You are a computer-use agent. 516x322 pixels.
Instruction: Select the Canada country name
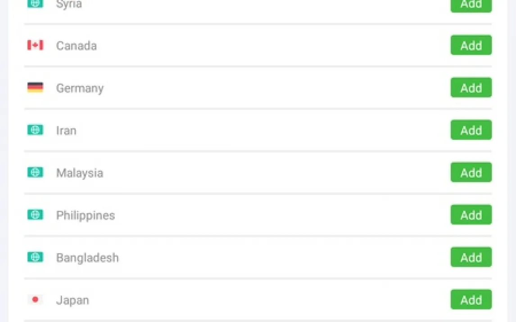[76, 45]
